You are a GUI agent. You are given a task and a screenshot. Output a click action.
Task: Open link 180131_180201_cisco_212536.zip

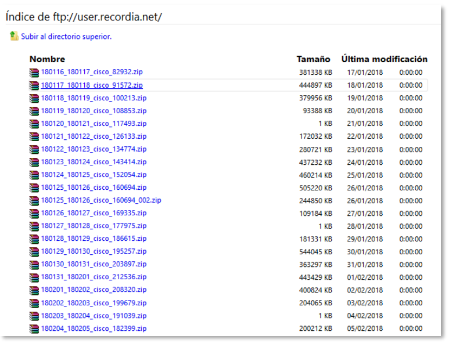pyautogui.click(x=94, y=277)
